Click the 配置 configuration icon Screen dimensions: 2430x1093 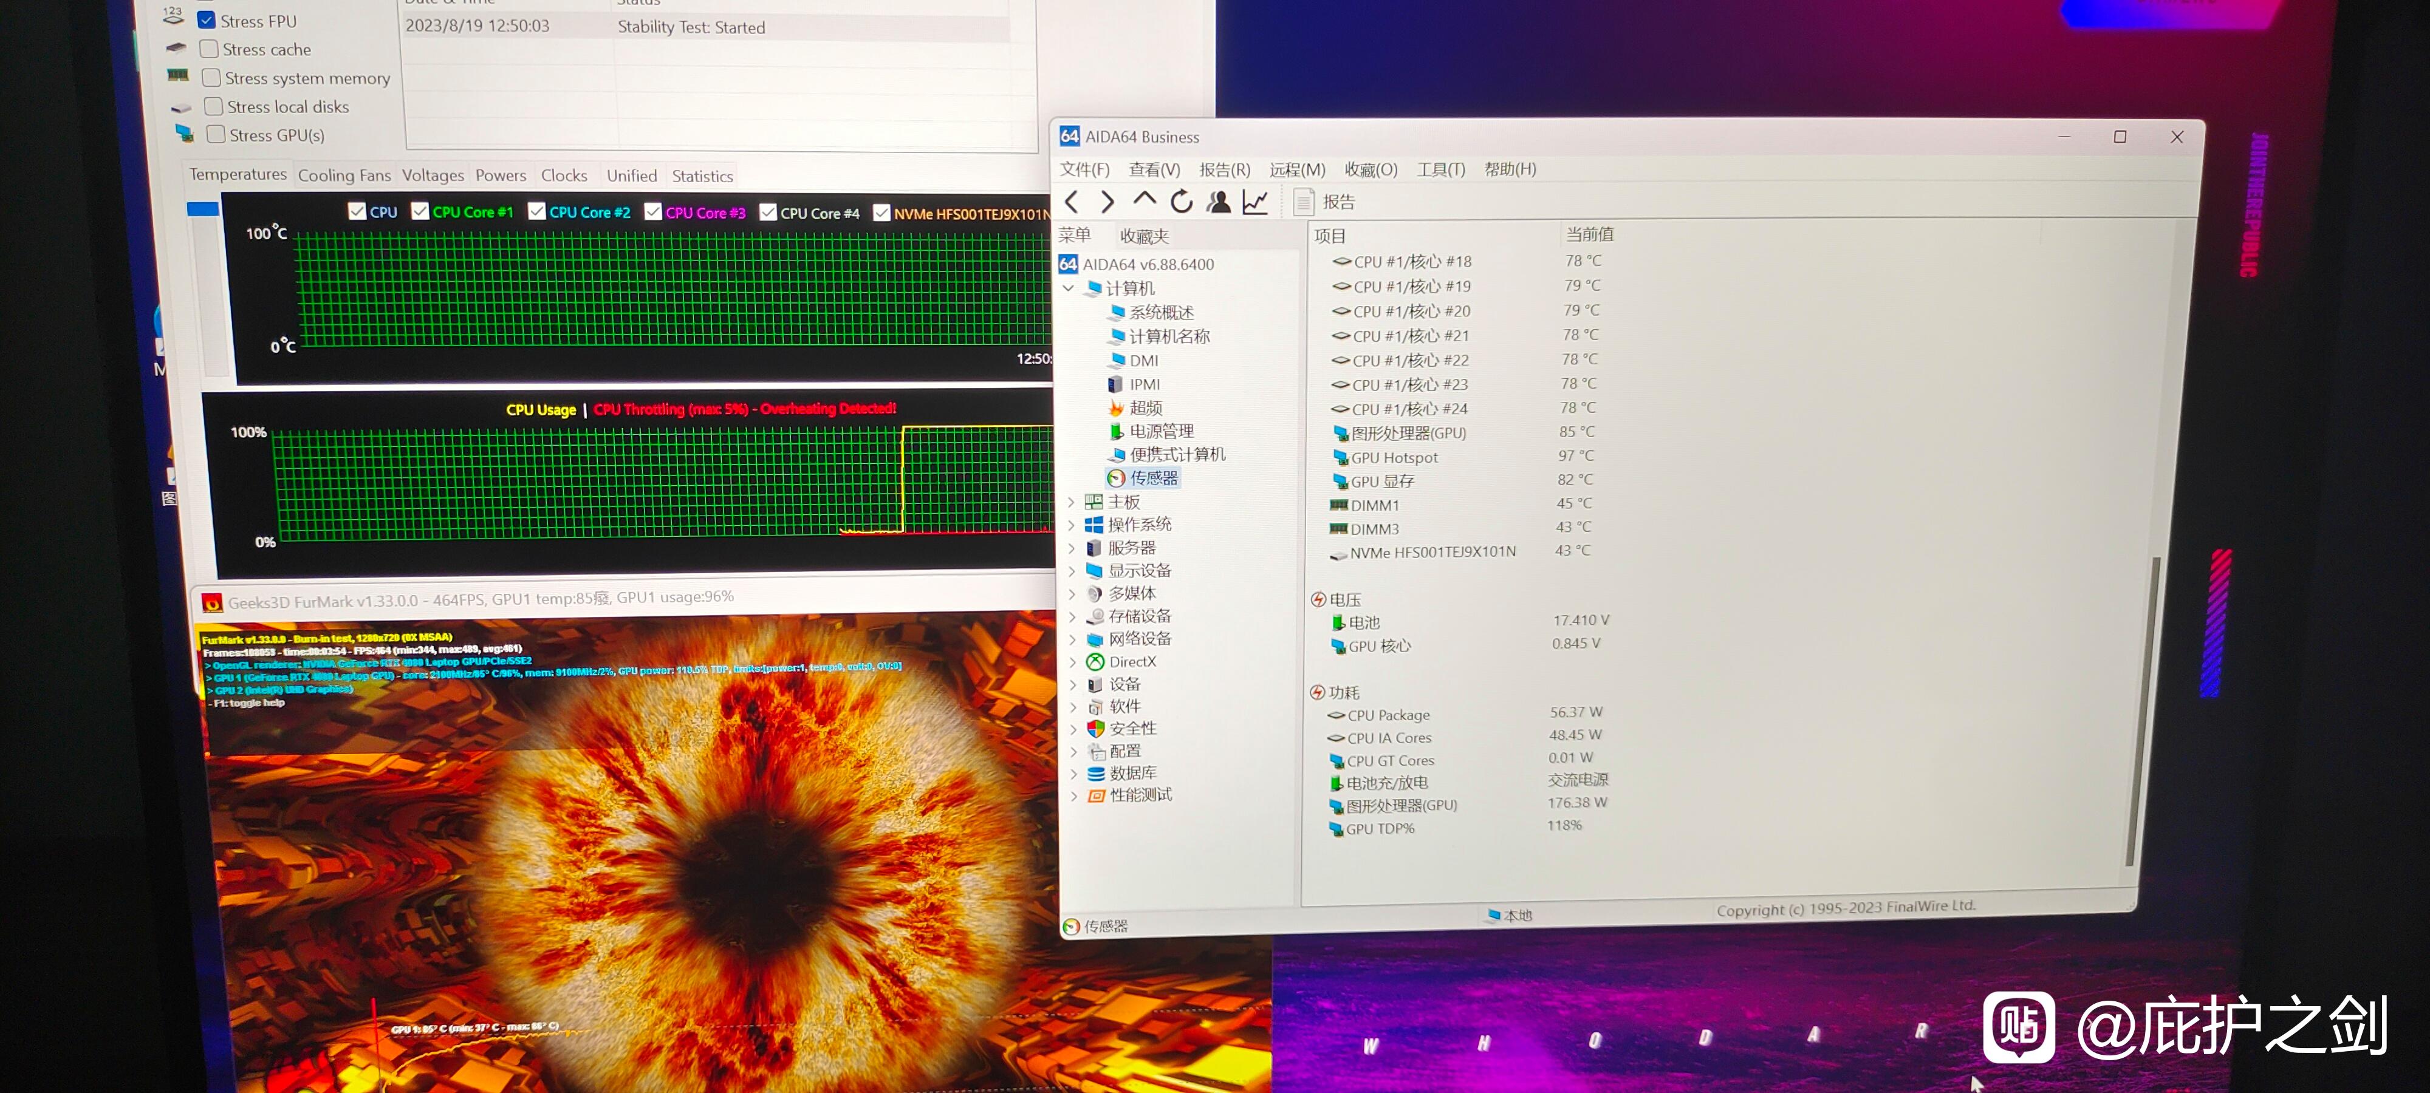click(x=1096, y=752)
